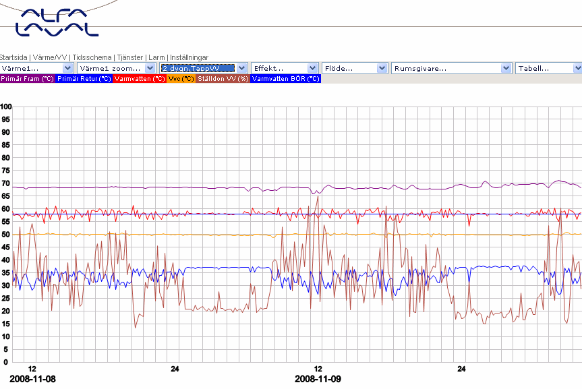582x389 pixels.
Task: Click the Vvc (°C) orange legend label
Action: [x=181, y=79]
